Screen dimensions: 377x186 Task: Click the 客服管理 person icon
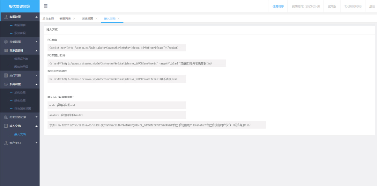(x=6, y=17)
